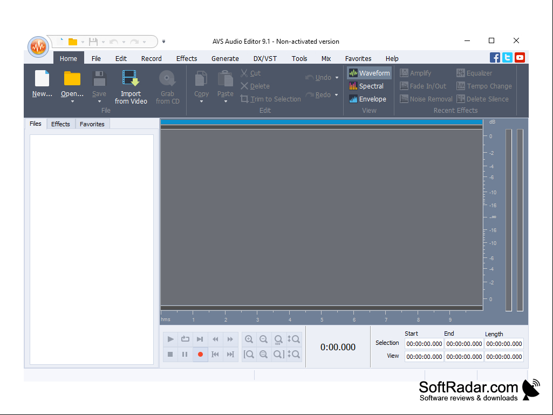The height and width of the screenshot is (415, 553).
Task: Click the Cut command in the Edit group
Action: coord(251,73)
